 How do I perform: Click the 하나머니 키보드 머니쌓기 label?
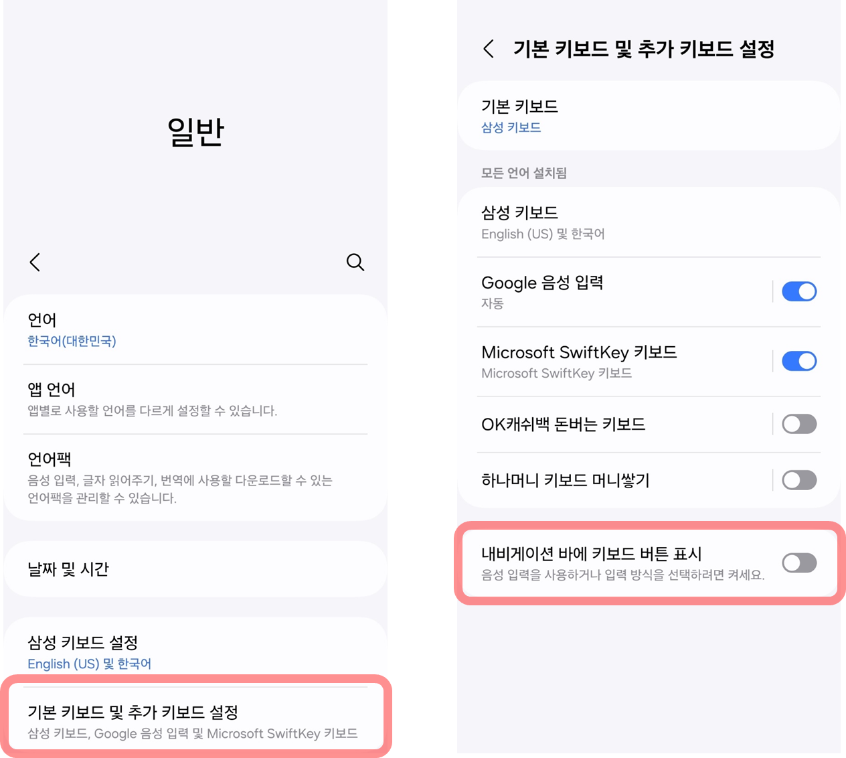566,480
